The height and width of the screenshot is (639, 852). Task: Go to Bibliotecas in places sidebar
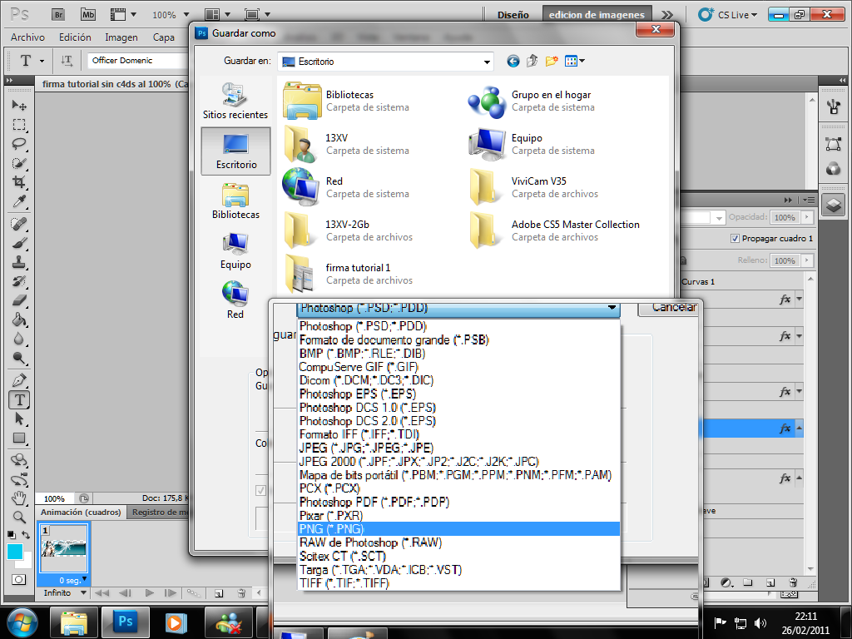point(235,201)
